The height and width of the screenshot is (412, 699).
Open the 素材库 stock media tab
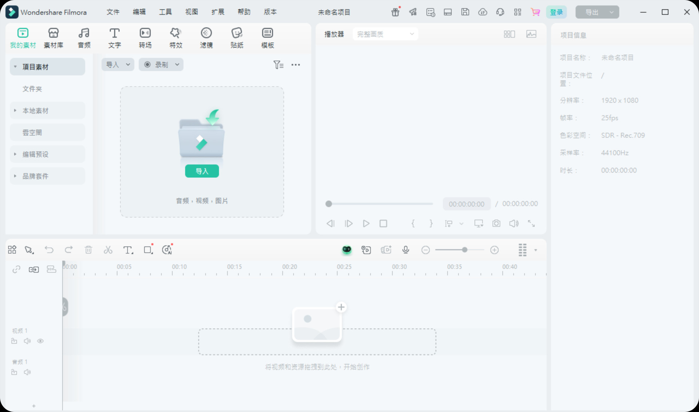[x=54, y=38]
